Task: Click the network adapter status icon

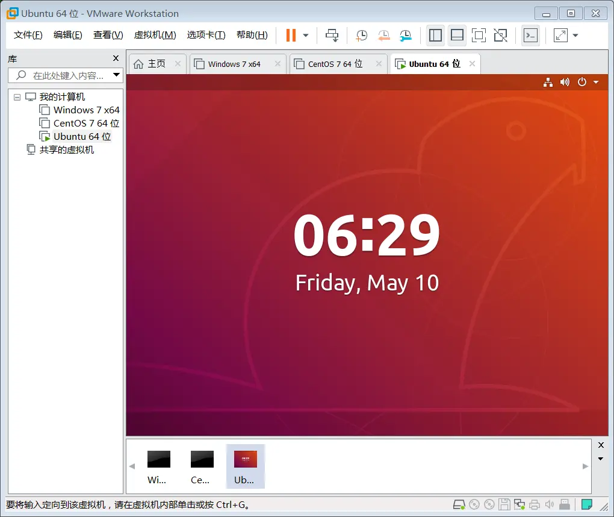Action: 518,504
